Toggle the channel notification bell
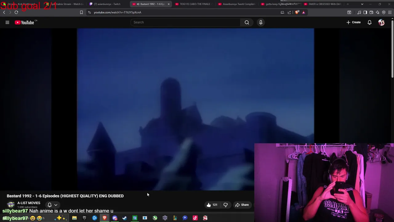The image size is (394, 222). pos(50,205)
